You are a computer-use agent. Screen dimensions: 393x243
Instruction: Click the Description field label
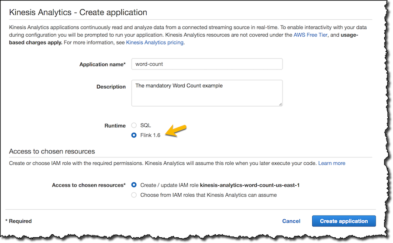click(x=111, y=87)
